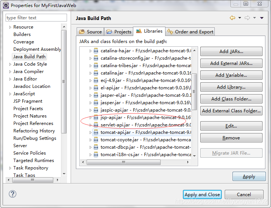Viewport: 271px width, 208px height.
Task: Select the Libraries tab
Action: point(149,31)
